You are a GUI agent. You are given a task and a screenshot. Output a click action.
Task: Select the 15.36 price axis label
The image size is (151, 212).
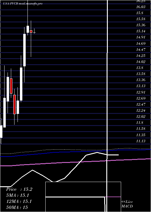coord(141,25)
